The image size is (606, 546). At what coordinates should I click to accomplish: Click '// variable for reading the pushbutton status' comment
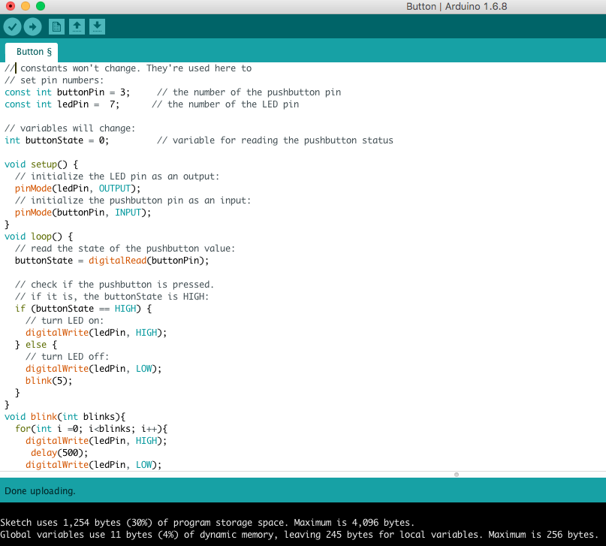275,140
